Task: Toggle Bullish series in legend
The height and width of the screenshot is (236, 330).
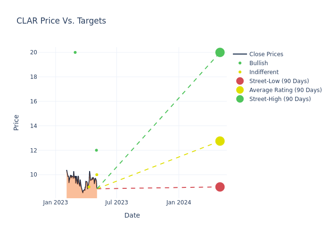Action: click(x=258, y=63)
